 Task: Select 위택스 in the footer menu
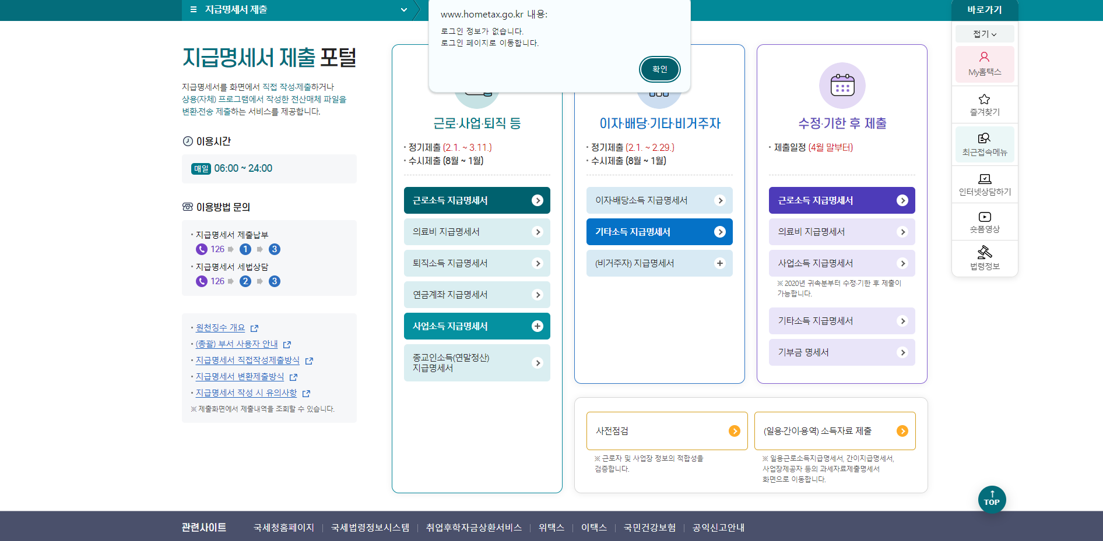[551, 528]
